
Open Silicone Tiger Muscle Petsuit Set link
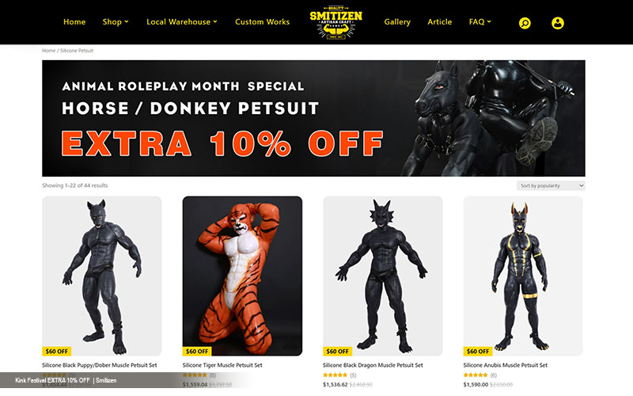222,365
